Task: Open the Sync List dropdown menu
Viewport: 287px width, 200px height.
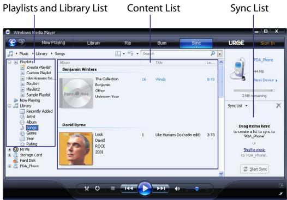Action: (247, 106)
